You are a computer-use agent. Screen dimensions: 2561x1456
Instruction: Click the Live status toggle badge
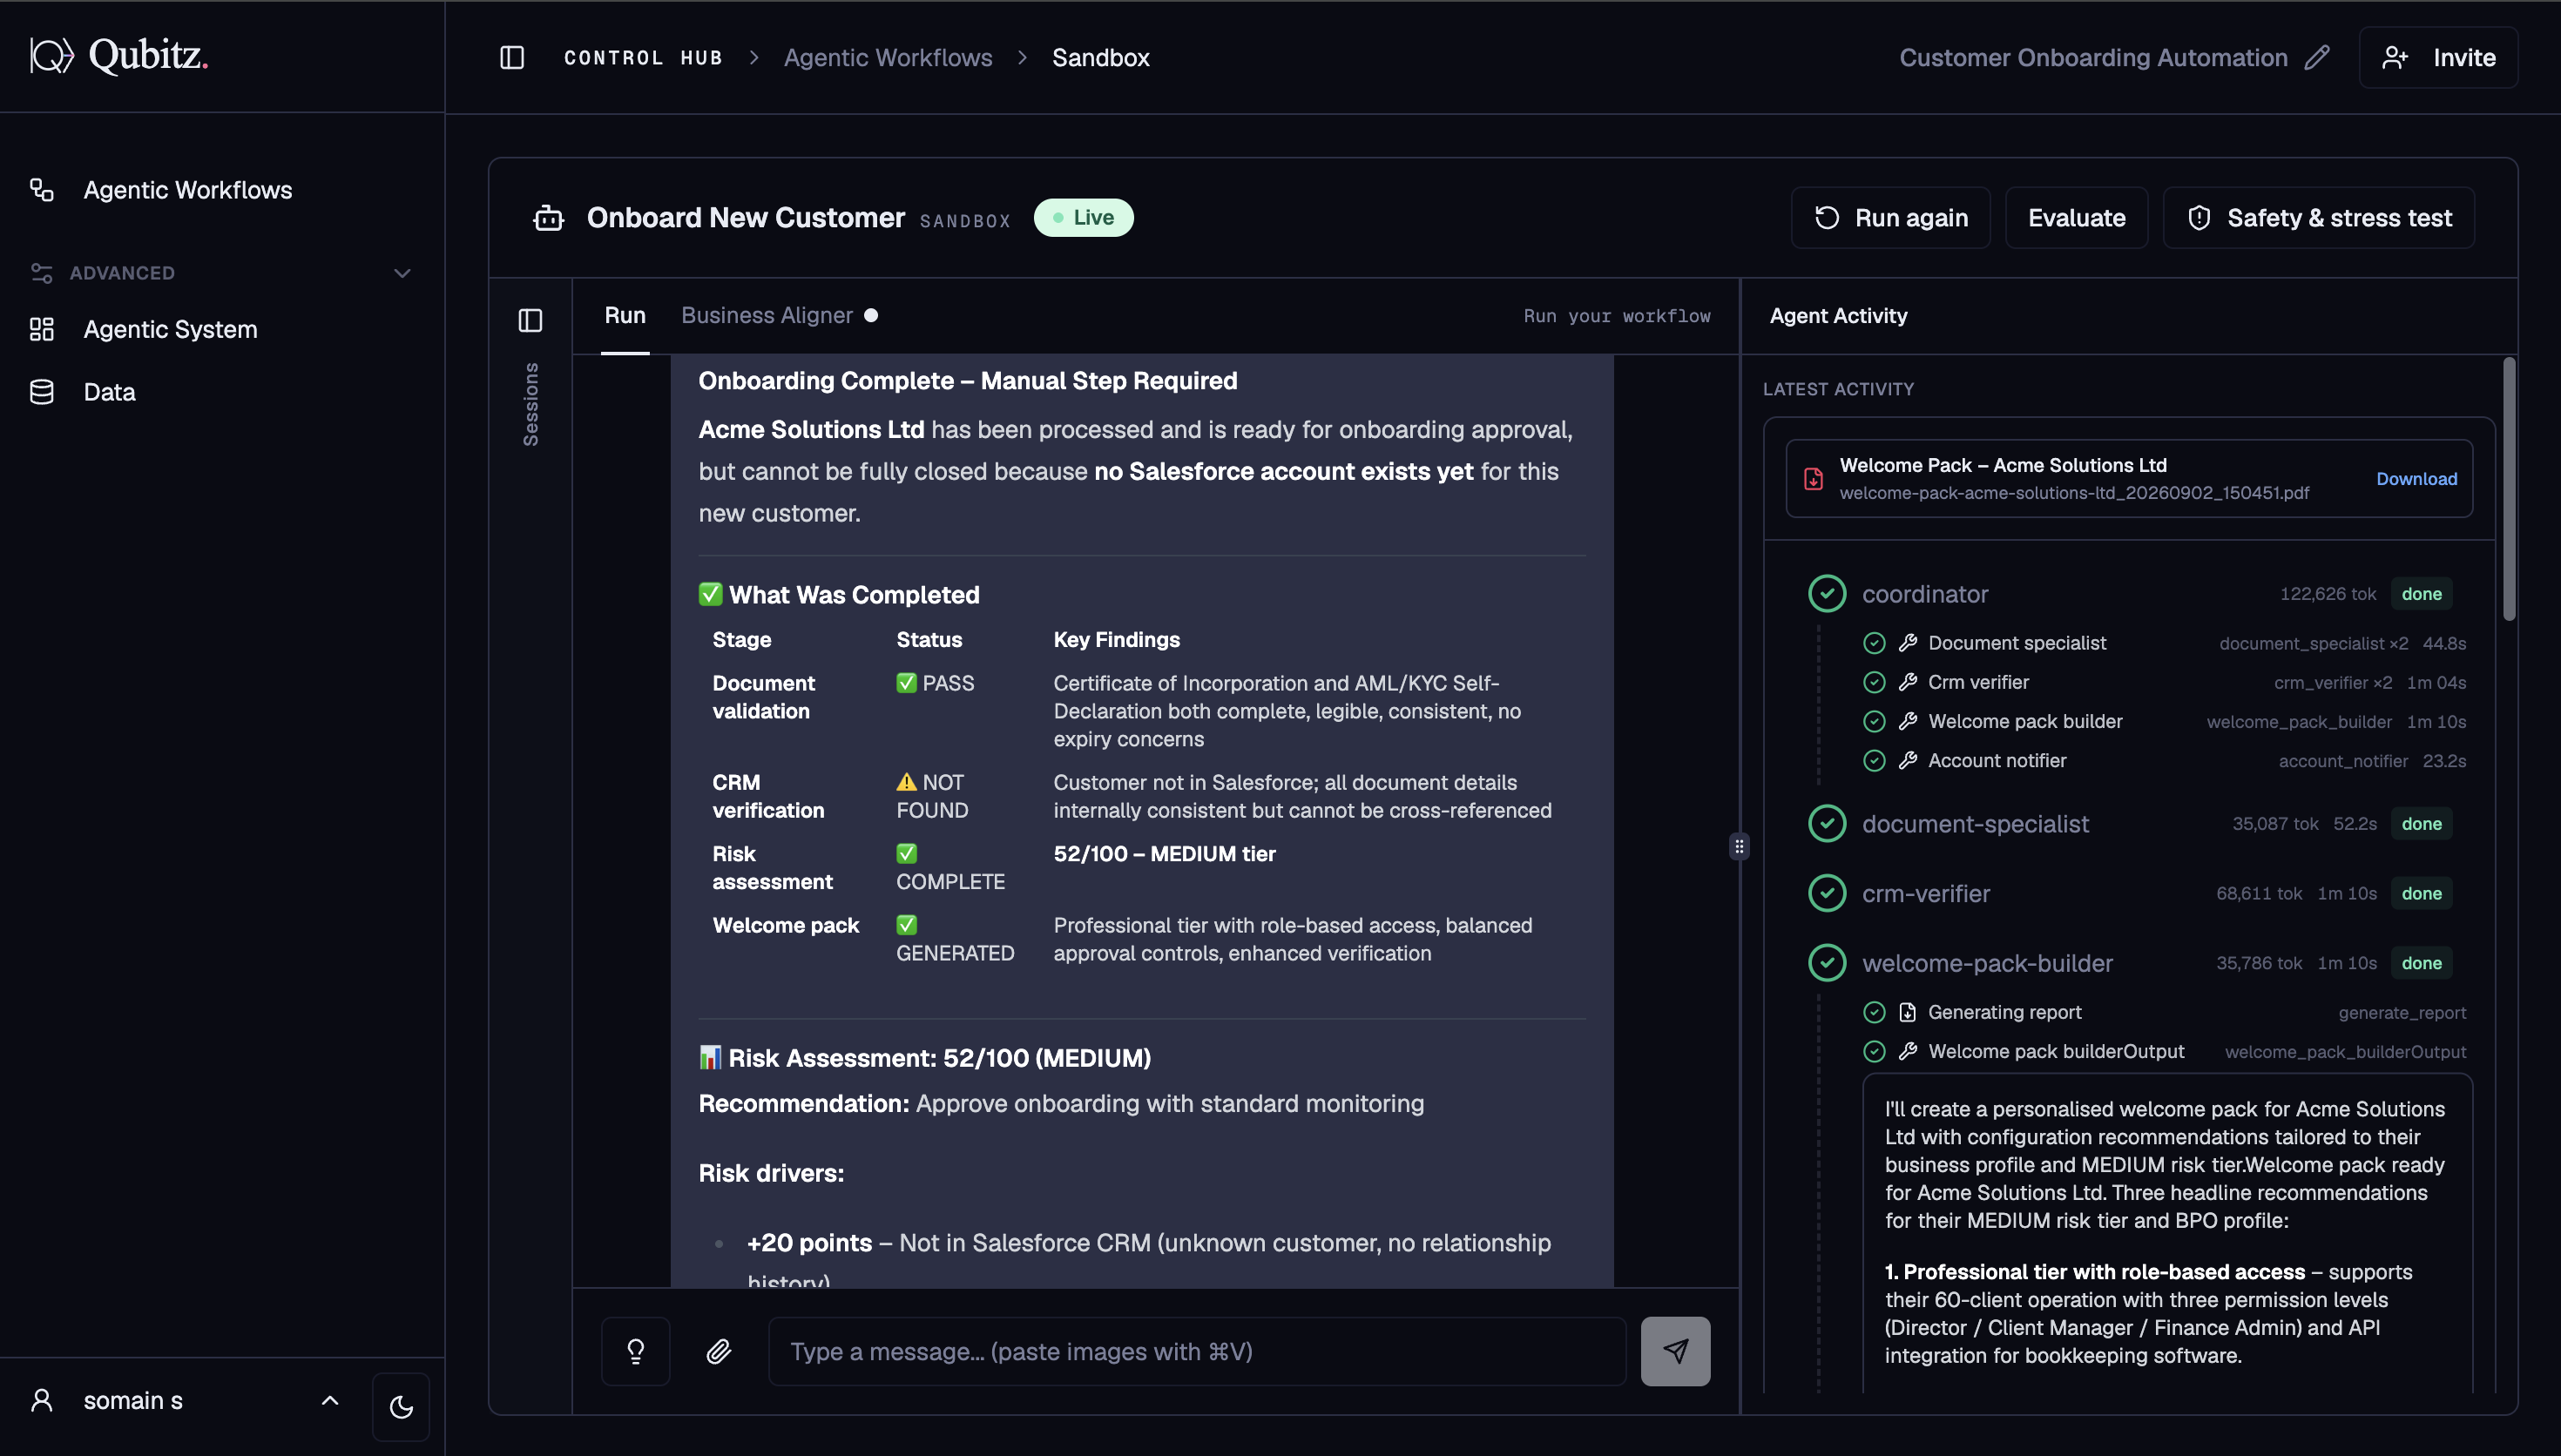(1083, 217)
